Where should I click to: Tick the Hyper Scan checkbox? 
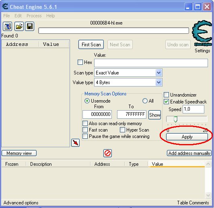pos(122,130)
